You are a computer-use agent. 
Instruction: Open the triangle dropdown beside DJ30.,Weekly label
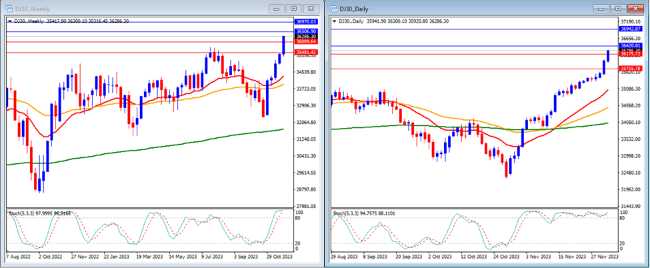click(x=10, y=21)
